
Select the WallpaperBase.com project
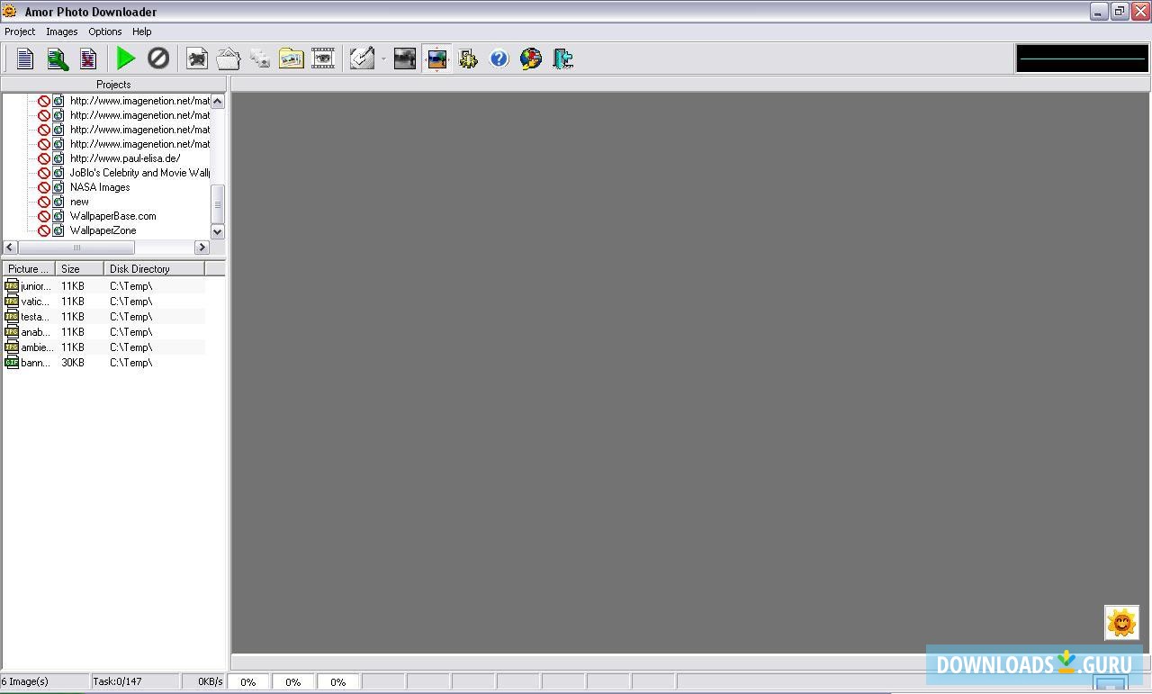point(112,216)
